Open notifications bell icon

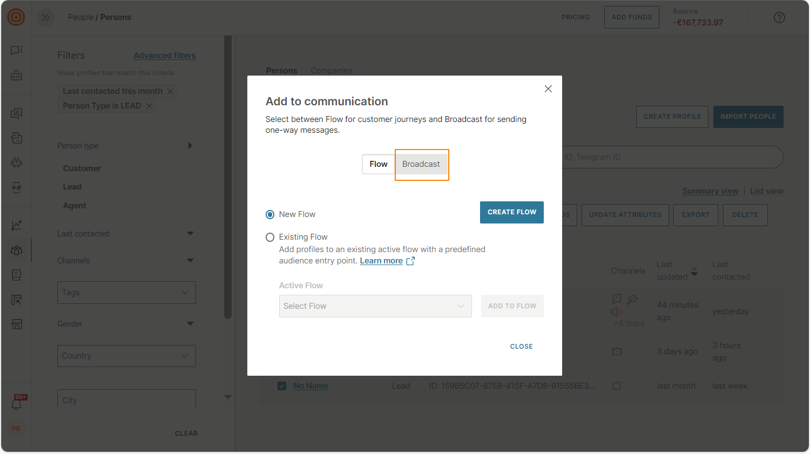[x=17, y=403]
